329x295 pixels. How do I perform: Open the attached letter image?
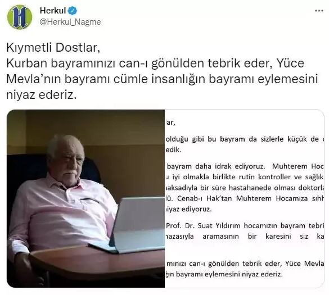pos(244,198)
